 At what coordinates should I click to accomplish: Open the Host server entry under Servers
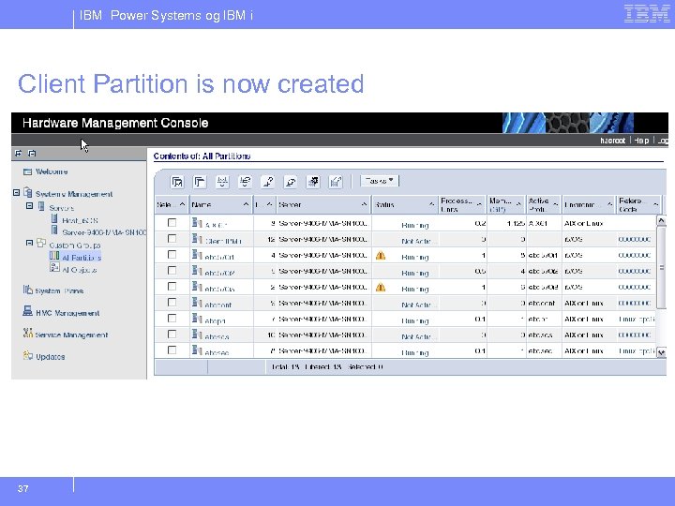coord(80,221)
